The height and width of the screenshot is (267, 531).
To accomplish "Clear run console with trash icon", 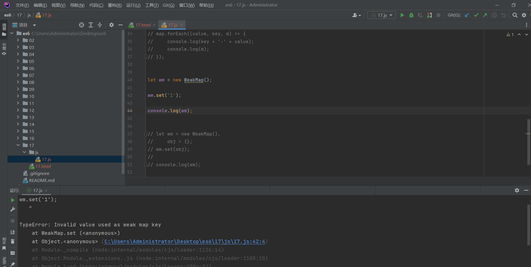I will click(x=13, y=241).
